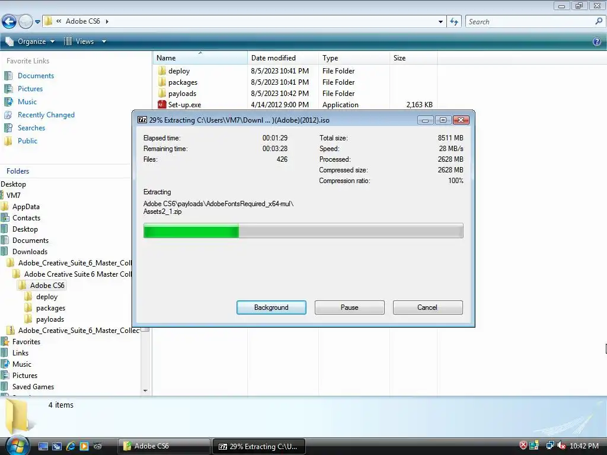Select payloads folder in folder tree
The image size is (607, 455).
pos(50,319)
